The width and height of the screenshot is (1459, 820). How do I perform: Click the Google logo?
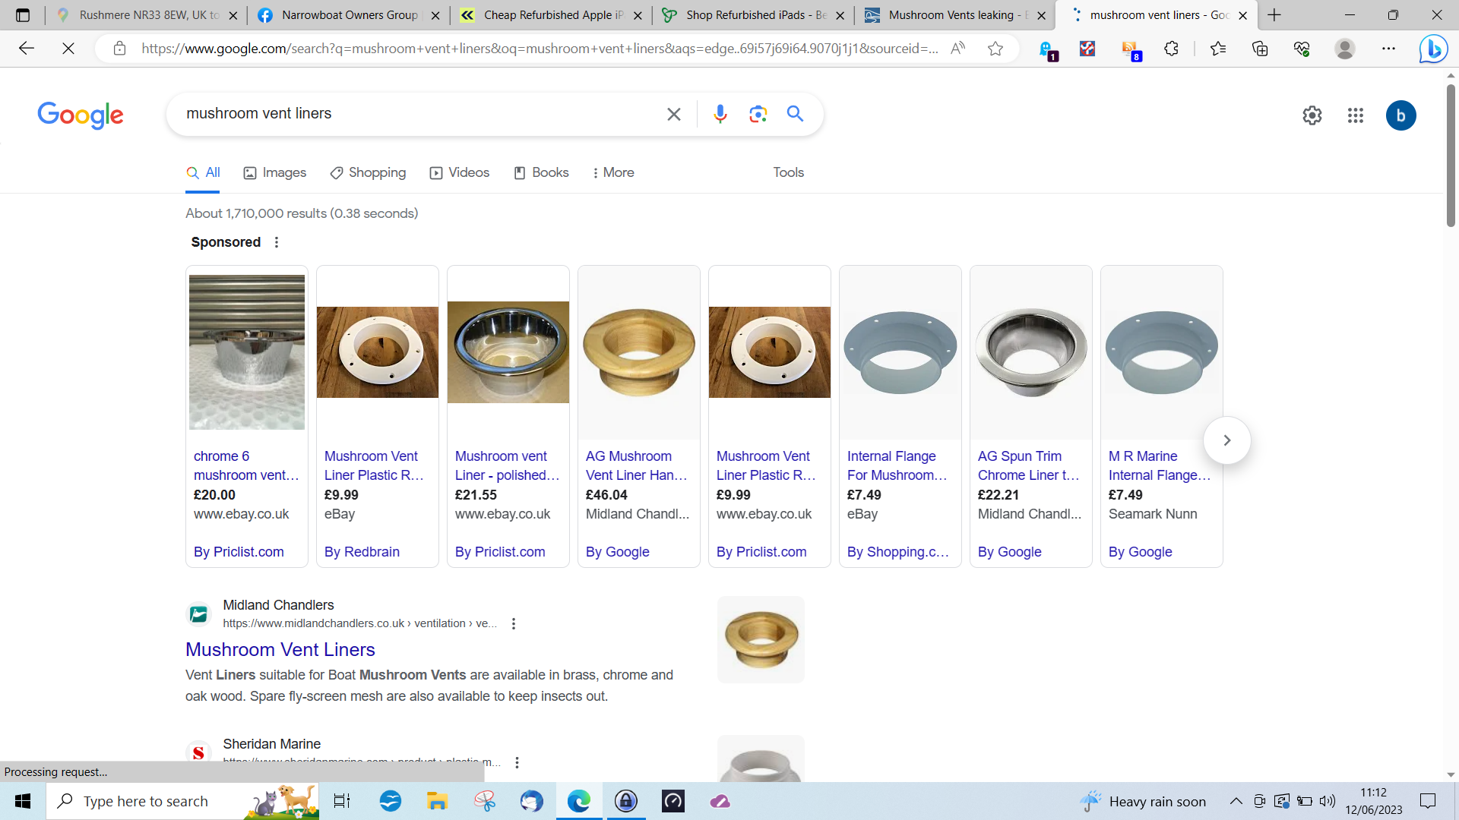point(81,115)
